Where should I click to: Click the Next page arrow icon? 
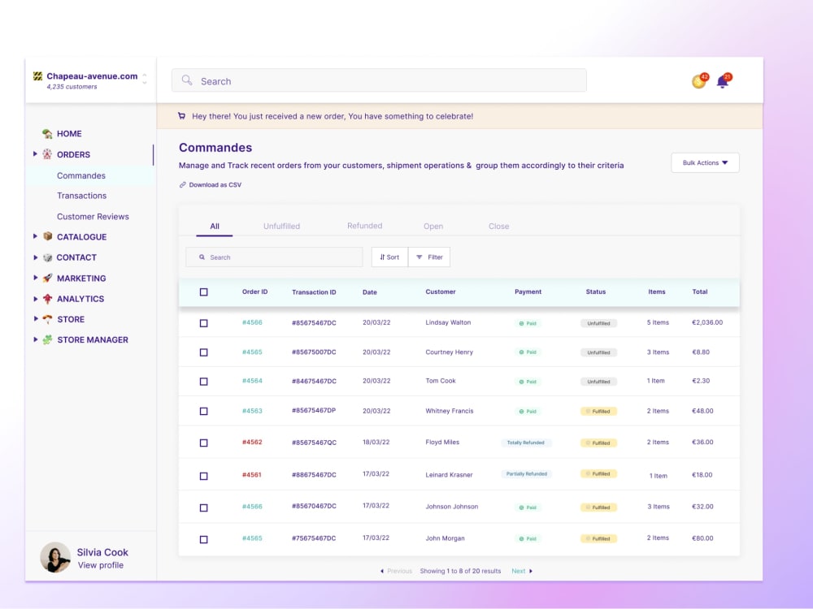530,571
